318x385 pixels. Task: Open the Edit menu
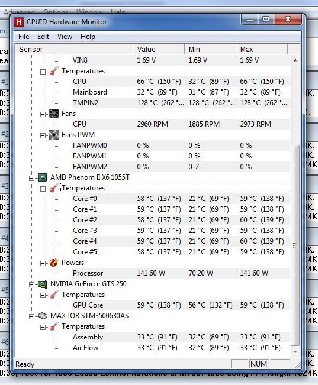43,37
